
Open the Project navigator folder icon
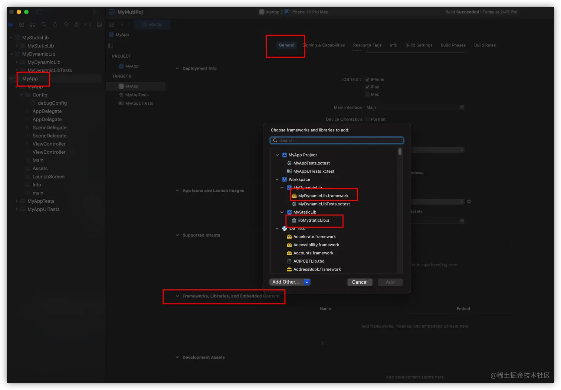pyautogui.click(x=10, y=25)
